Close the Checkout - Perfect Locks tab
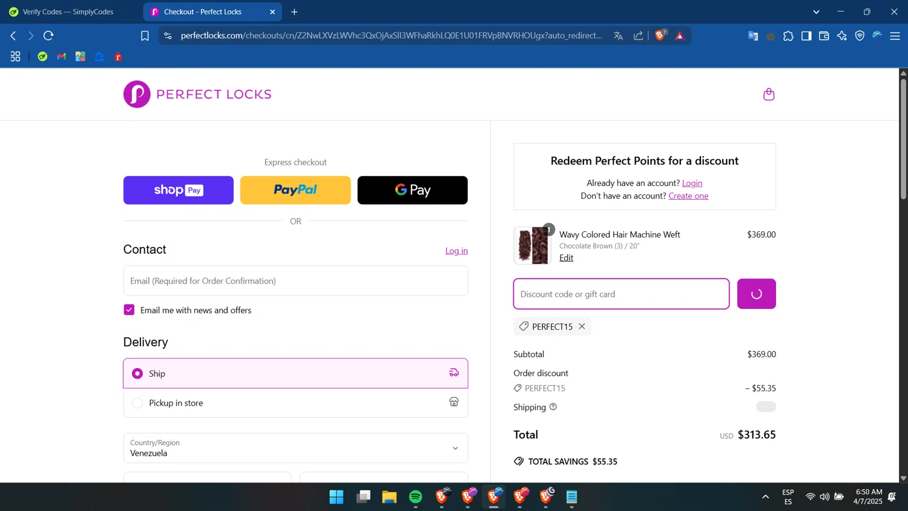The width and height of the screenshot is (908, 511). pos(272,12)
